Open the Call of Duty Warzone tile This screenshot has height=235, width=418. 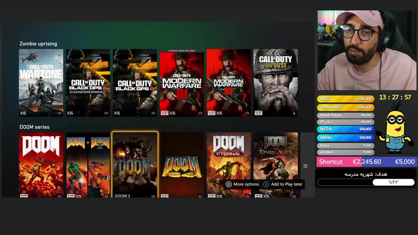point(41,83)
